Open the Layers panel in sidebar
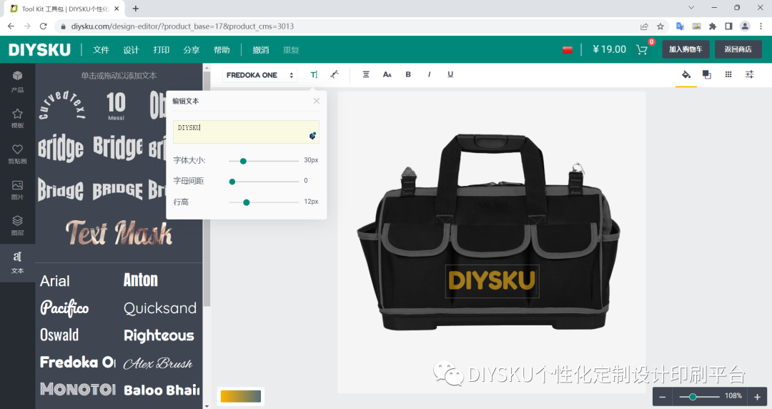The image size is (772, 409). point(17,225)
